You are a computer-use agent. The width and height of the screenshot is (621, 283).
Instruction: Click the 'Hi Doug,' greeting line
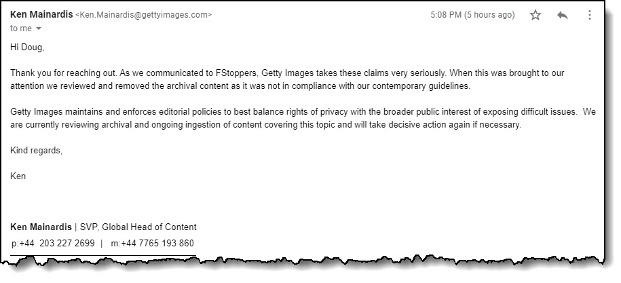[x=27, y=47]
